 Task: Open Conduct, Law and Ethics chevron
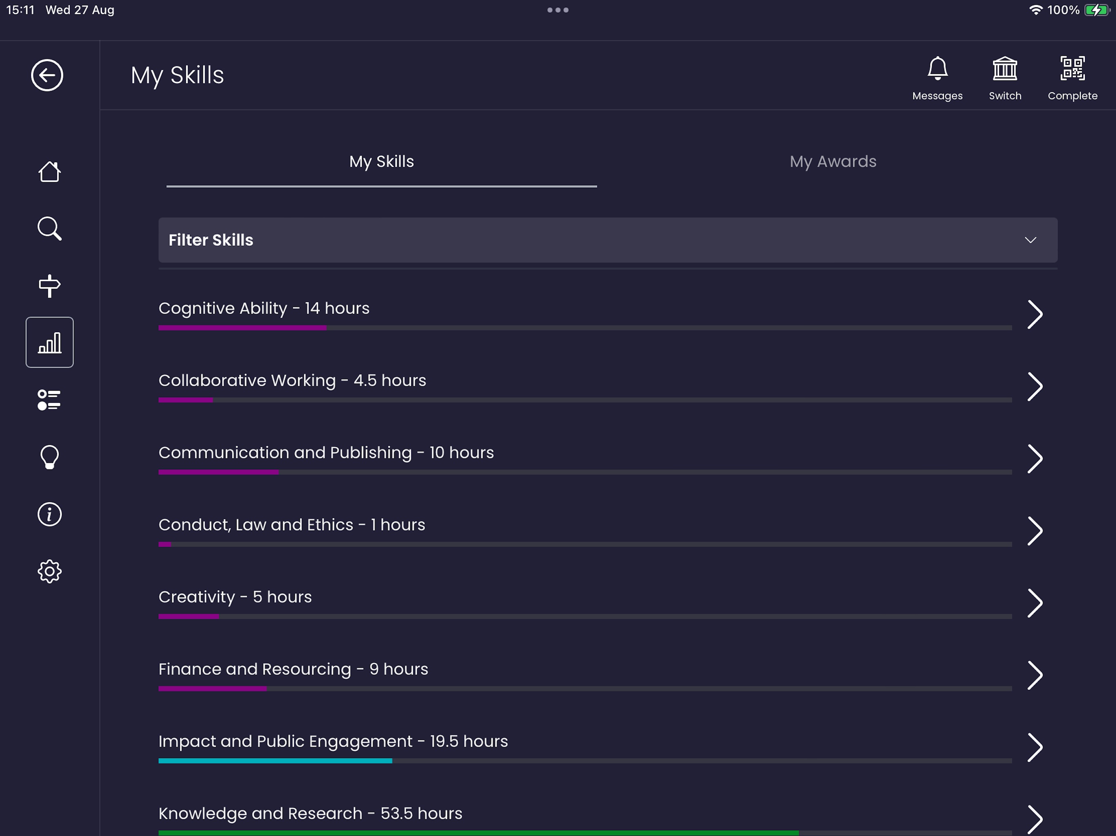(x=1035, y=531)
